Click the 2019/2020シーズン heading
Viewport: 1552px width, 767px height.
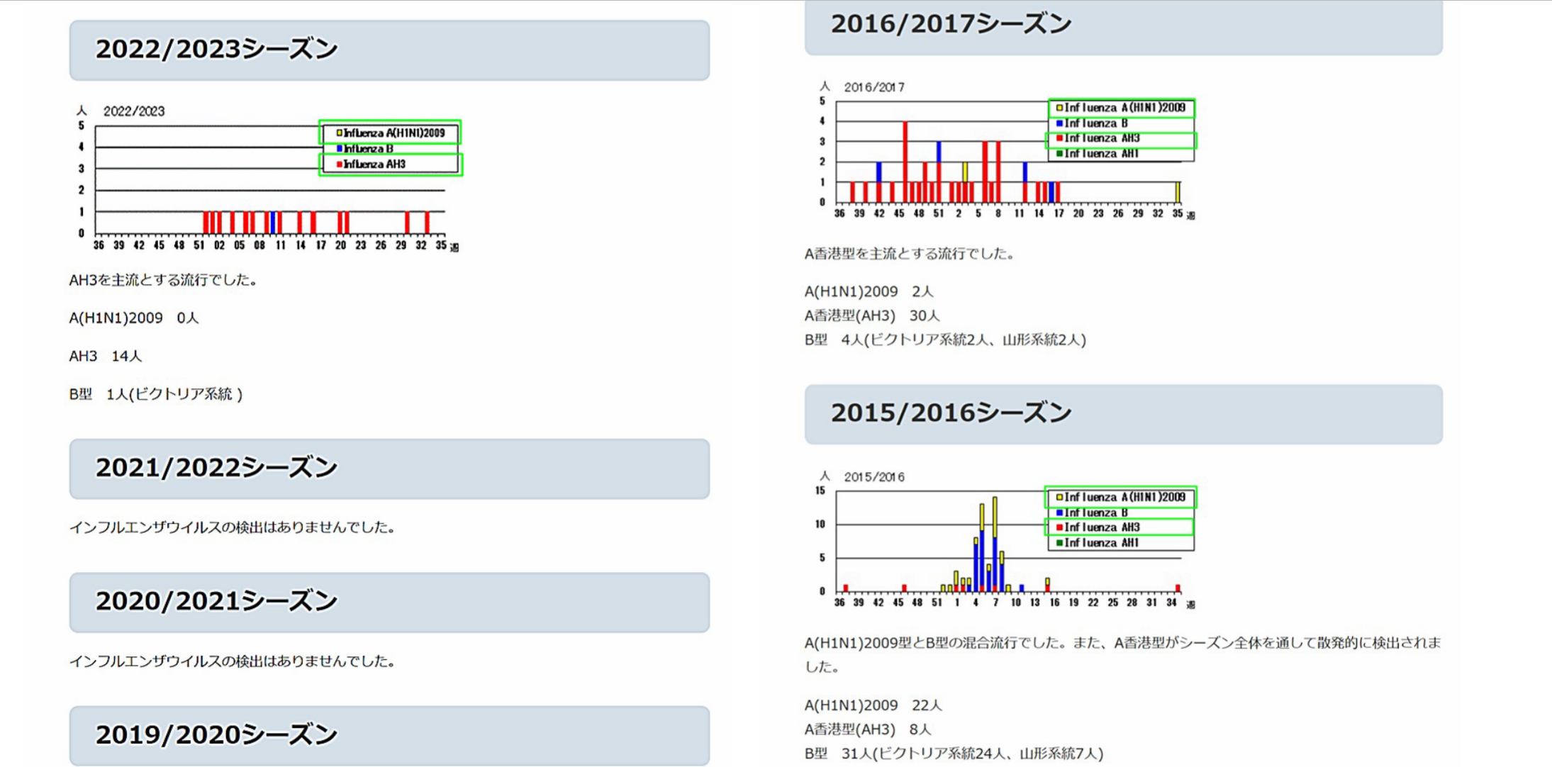[216, 735]
